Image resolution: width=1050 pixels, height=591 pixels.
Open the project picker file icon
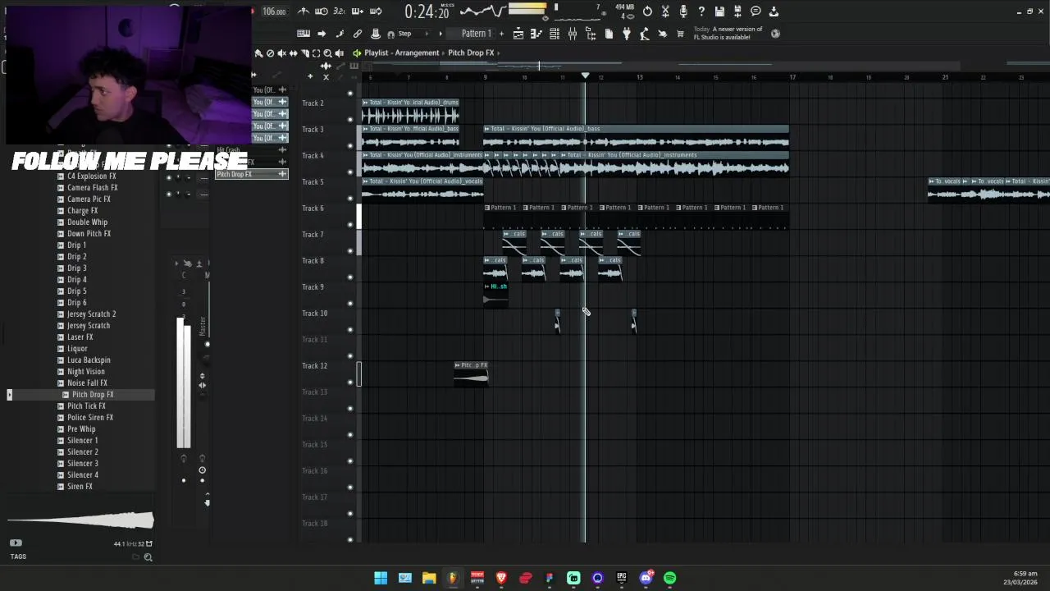pos(609,34)
